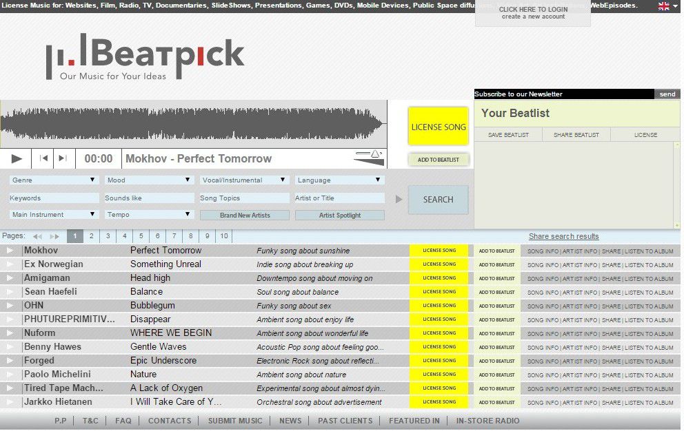Open the FAQ footer menu item
684x431 pixels.
[123, 421]
